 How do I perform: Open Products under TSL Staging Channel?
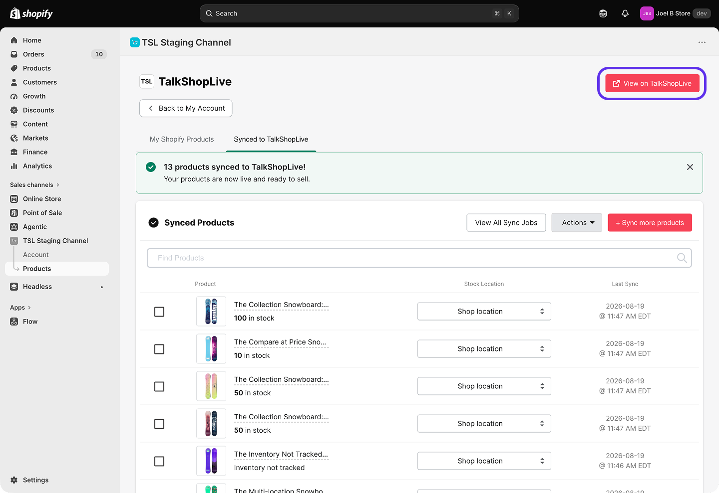click(x=57, y=269)
